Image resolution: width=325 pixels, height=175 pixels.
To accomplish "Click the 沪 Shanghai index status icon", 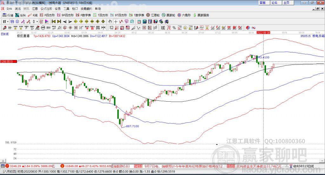I will (7, 166).
